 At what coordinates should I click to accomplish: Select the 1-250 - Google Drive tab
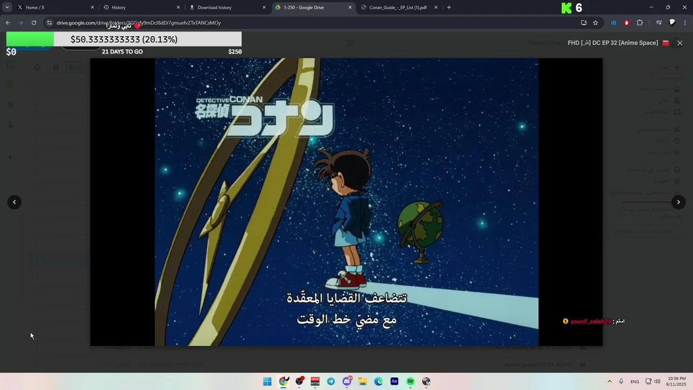point(313,8)
